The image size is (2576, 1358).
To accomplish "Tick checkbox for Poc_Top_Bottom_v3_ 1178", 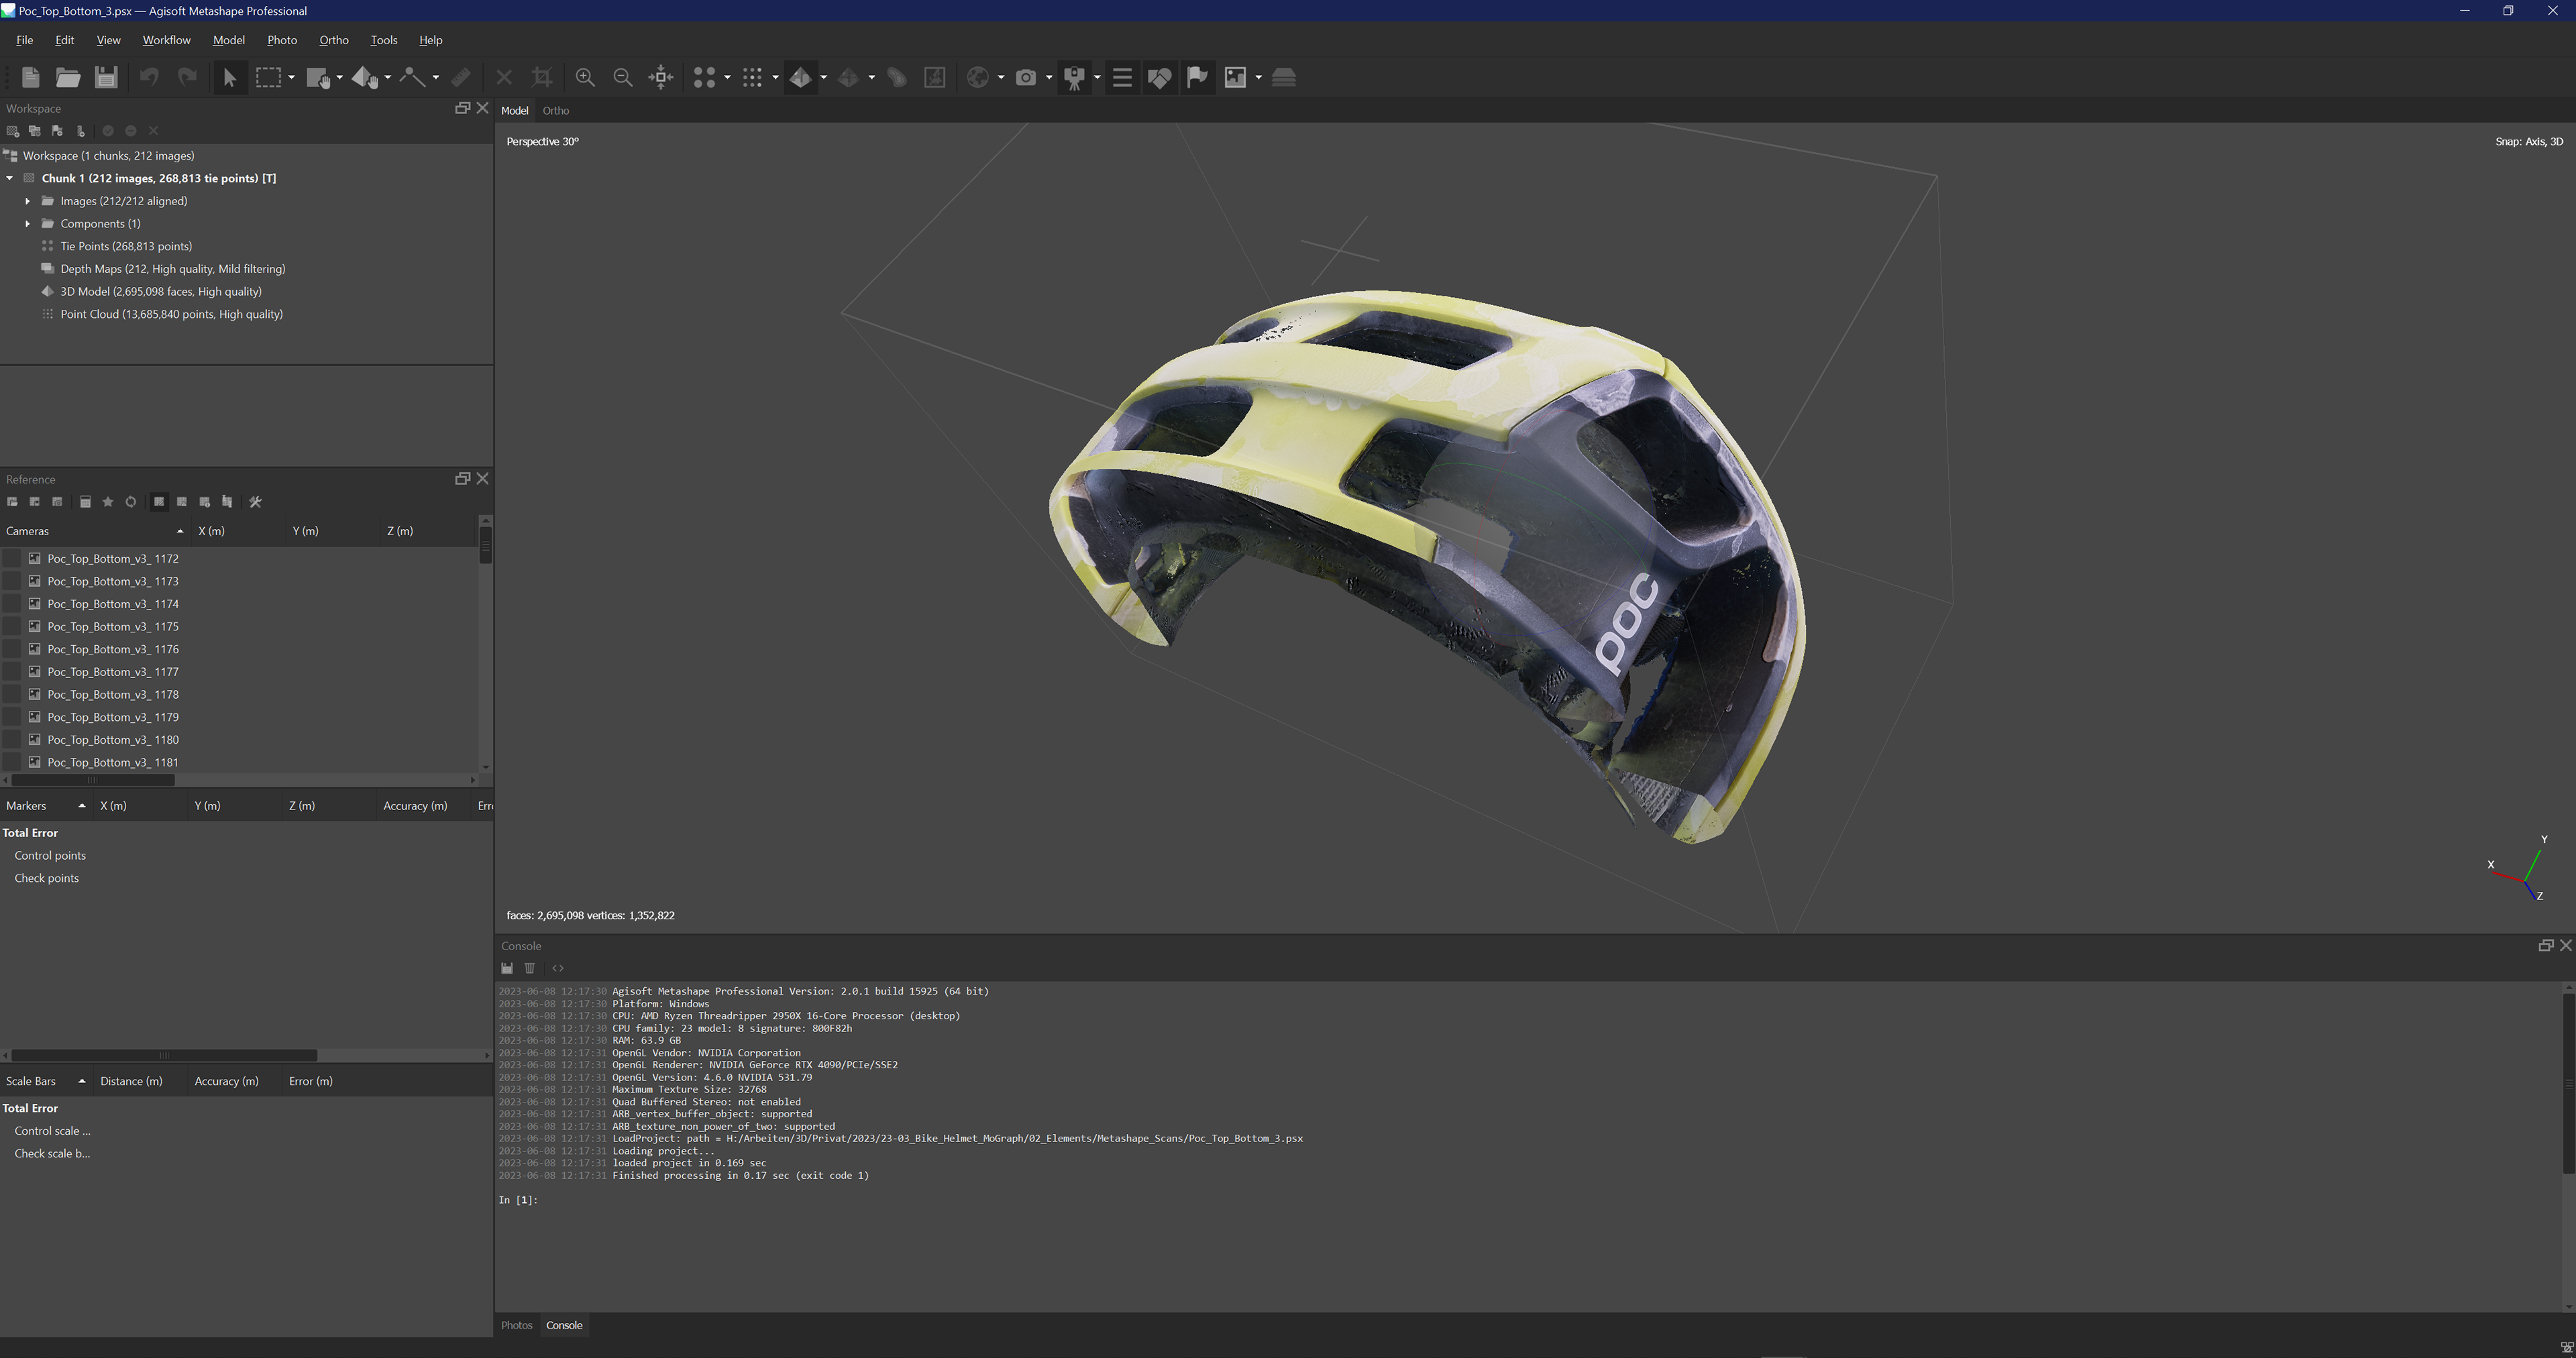I will (x=12, y=695).
